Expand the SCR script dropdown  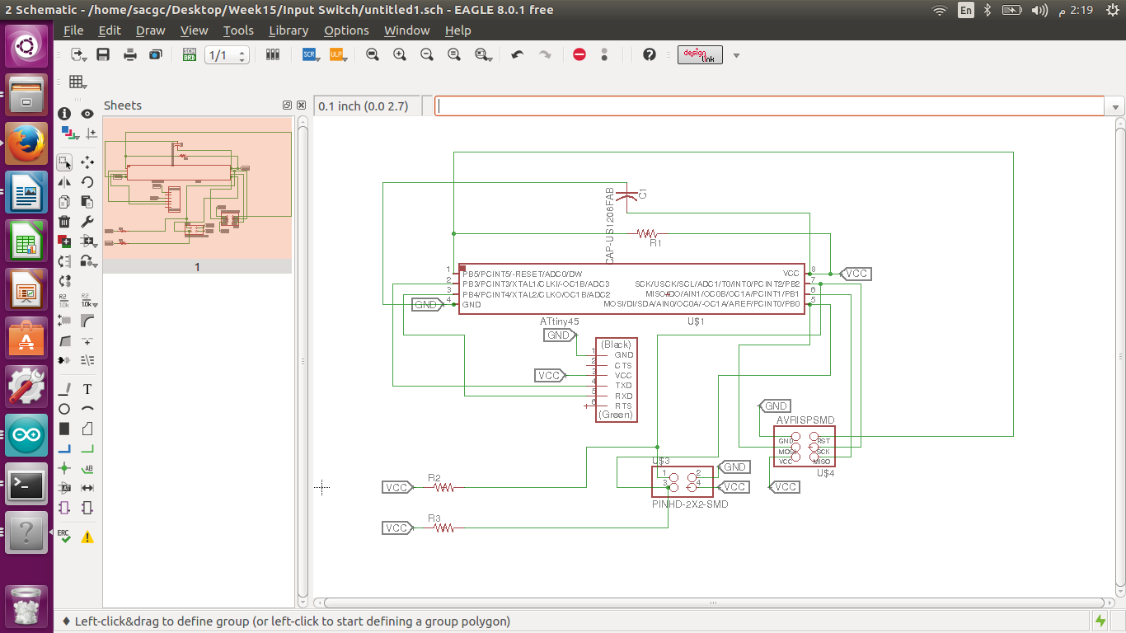click(x=311, y=54)
